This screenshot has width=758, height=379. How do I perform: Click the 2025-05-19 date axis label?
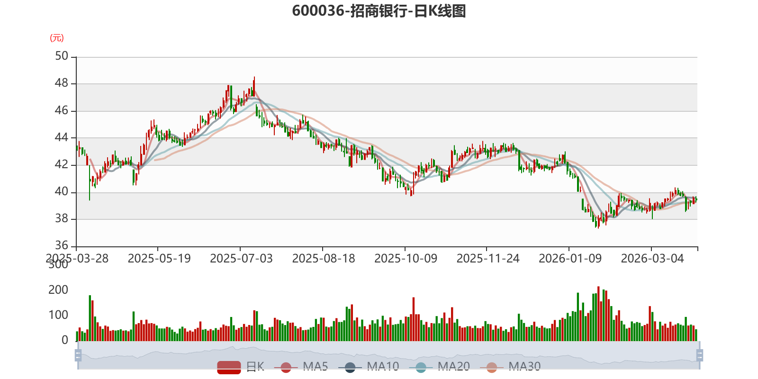pos(159,259)
